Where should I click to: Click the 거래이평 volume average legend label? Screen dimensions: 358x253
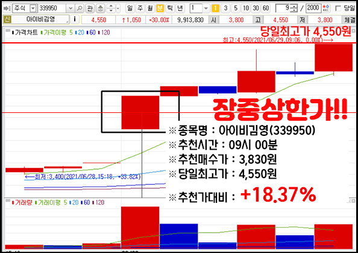click(48, 202)
